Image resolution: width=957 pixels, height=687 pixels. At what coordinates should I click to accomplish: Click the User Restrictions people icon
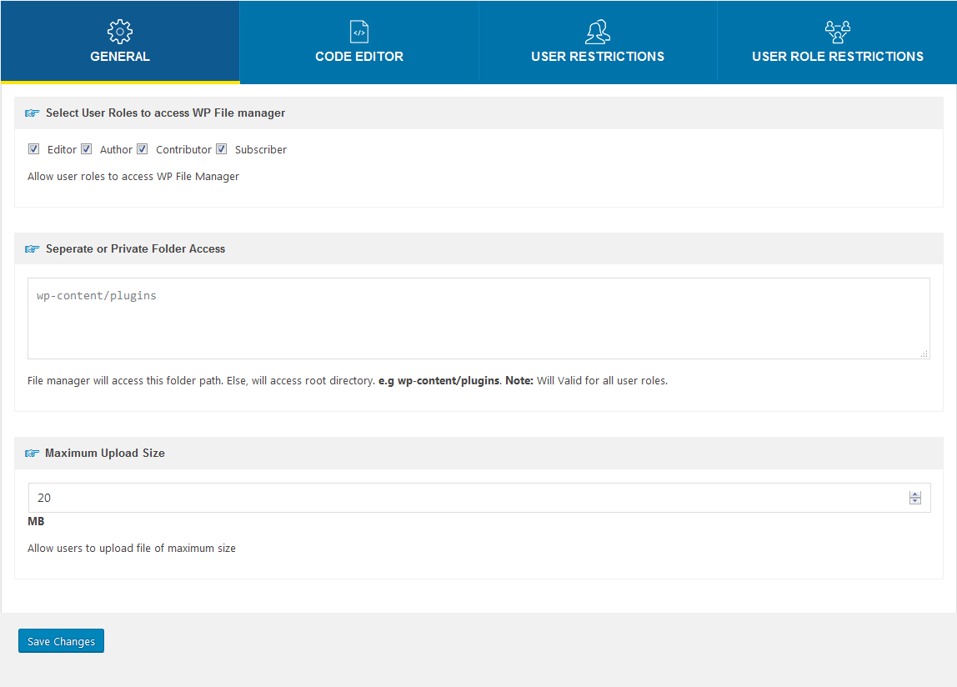click(x=598, y=32)
